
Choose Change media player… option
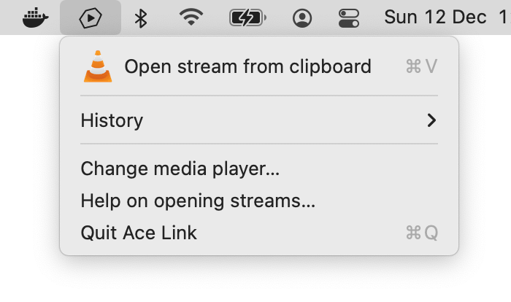[x=180, y=169]
